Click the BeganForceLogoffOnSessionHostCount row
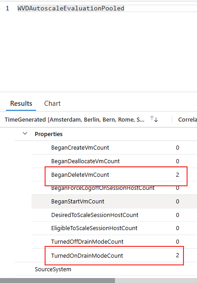Image resolution: width=197 pixels, height=283 pixels. point(114,188)
